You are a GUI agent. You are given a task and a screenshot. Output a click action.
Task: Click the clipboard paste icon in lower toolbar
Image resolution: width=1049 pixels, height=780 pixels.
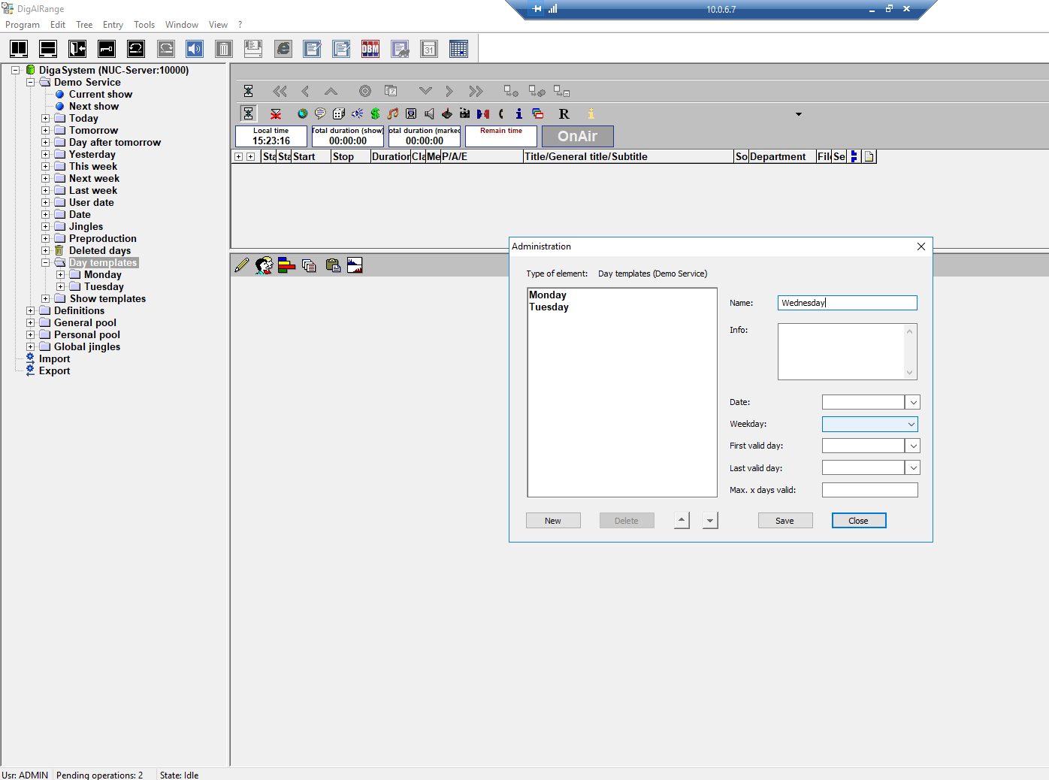tap(333, 265)
